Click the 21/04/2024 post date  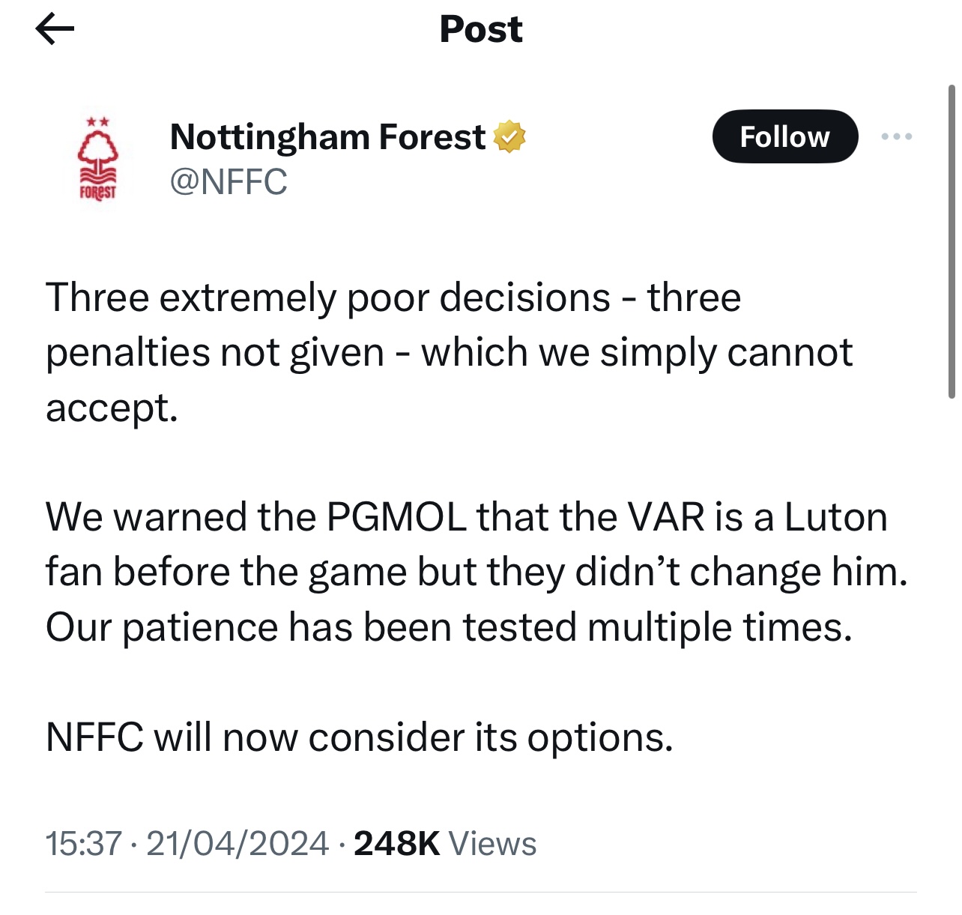[x=238, y=844]
